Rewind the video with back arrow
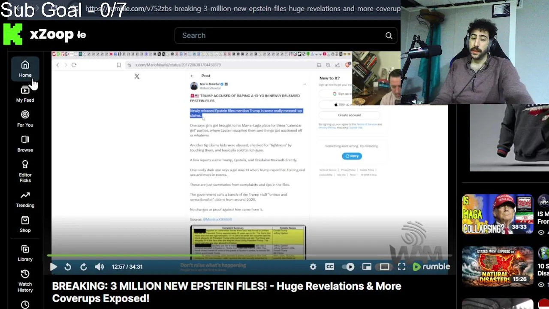The image size is (549, 309). [x=68, y=267]
